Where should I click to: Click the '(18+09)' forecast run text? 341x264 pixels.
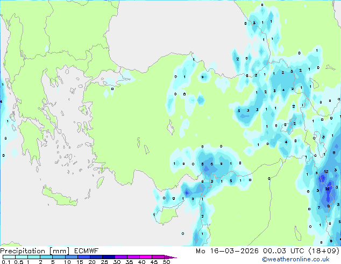324,251
